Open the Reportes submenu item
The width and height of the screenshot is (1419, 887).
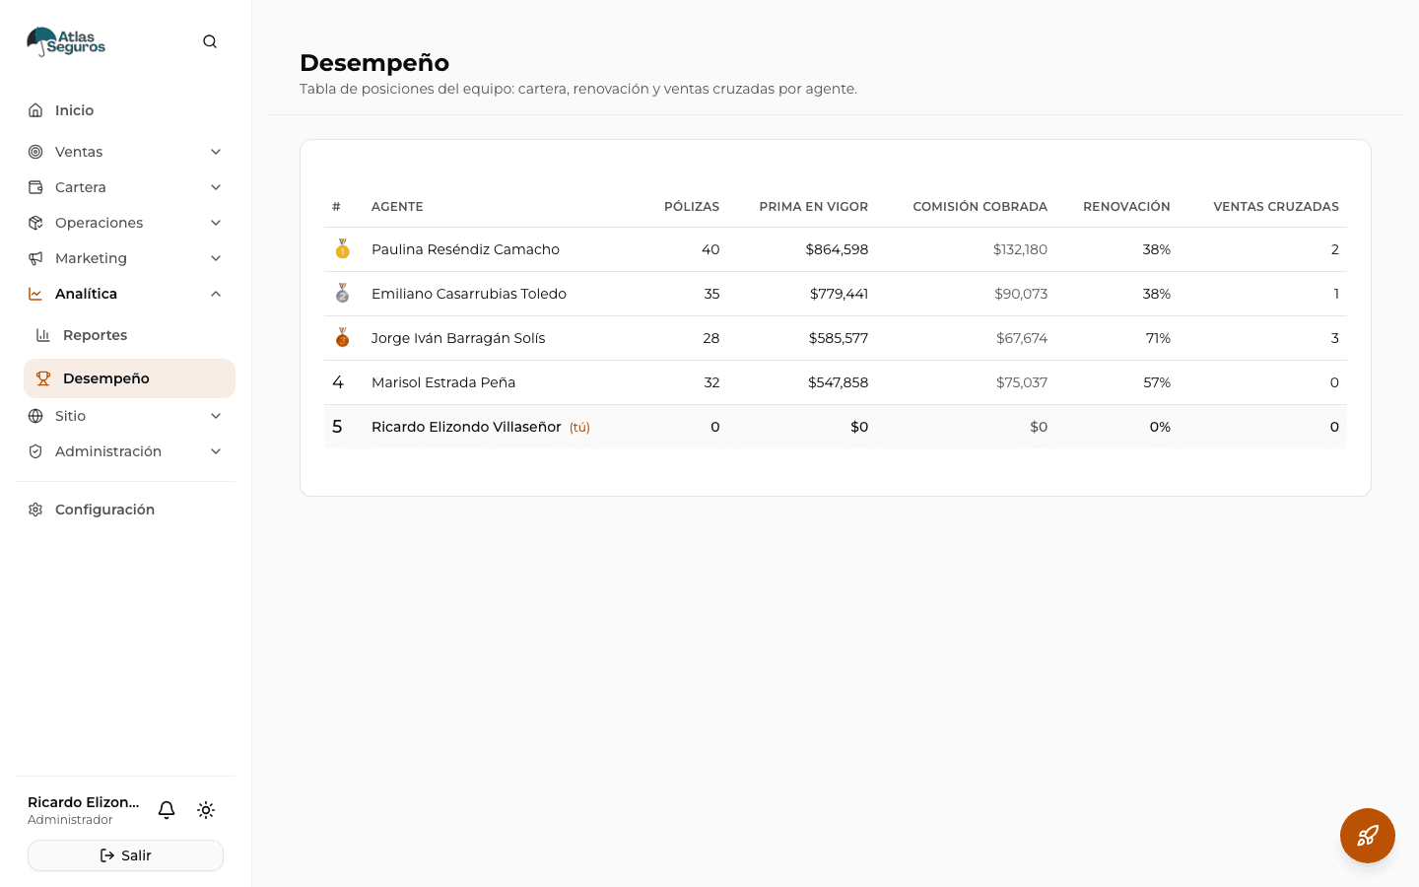[x=130, y=335]
